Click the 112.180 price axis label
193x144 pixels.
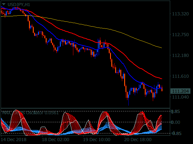coord(180,56)
